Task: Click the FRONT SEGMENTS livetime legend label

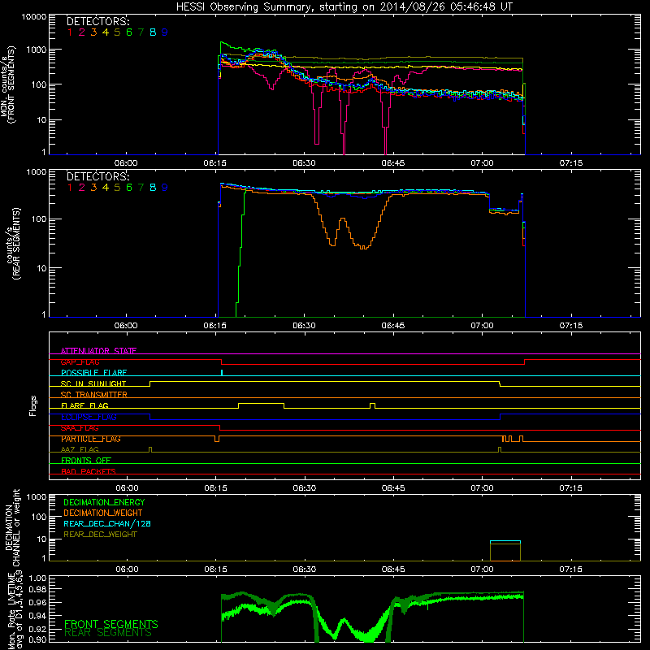Action: pos(111,624)
